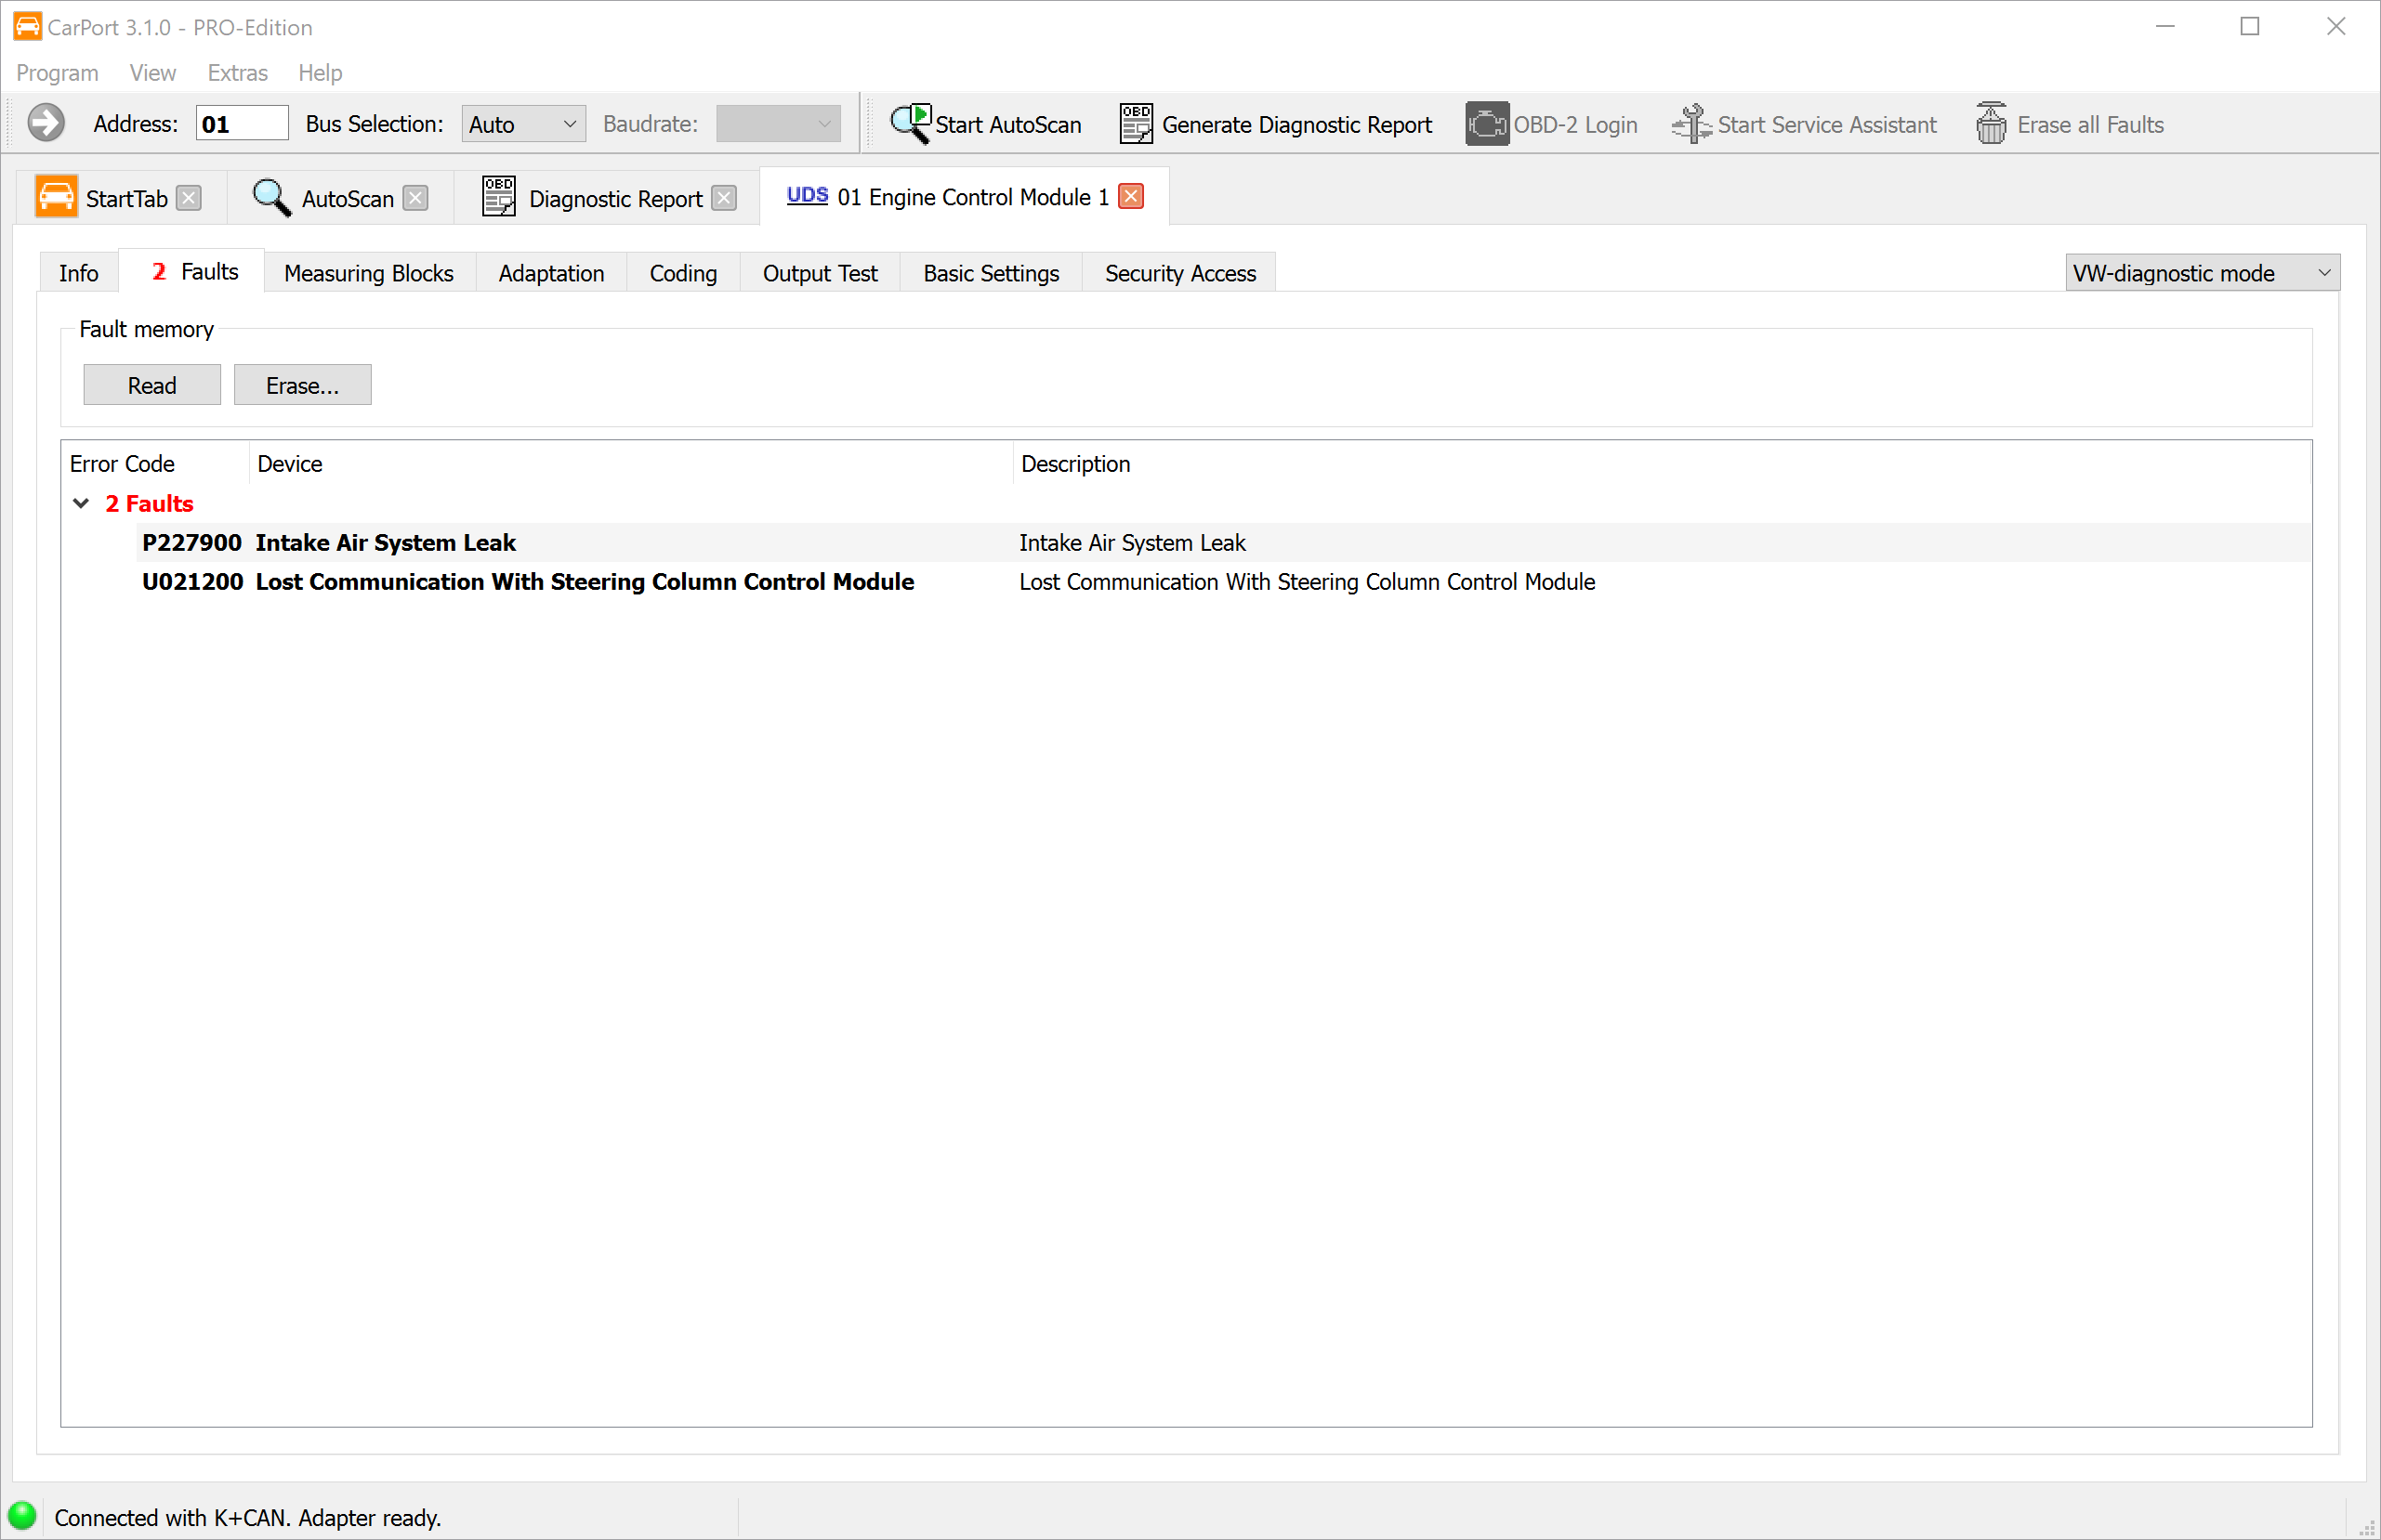
Task: Click the Erase all Faults trash icon
Action: [x=1991, y=124]
